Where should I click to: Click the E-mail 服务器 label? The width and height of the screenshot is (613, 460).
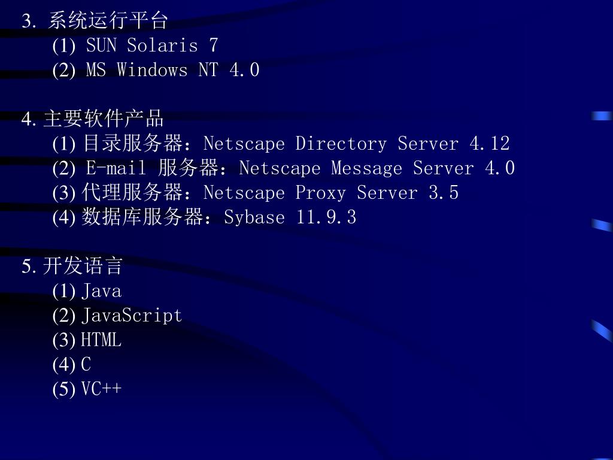point(152,168)
